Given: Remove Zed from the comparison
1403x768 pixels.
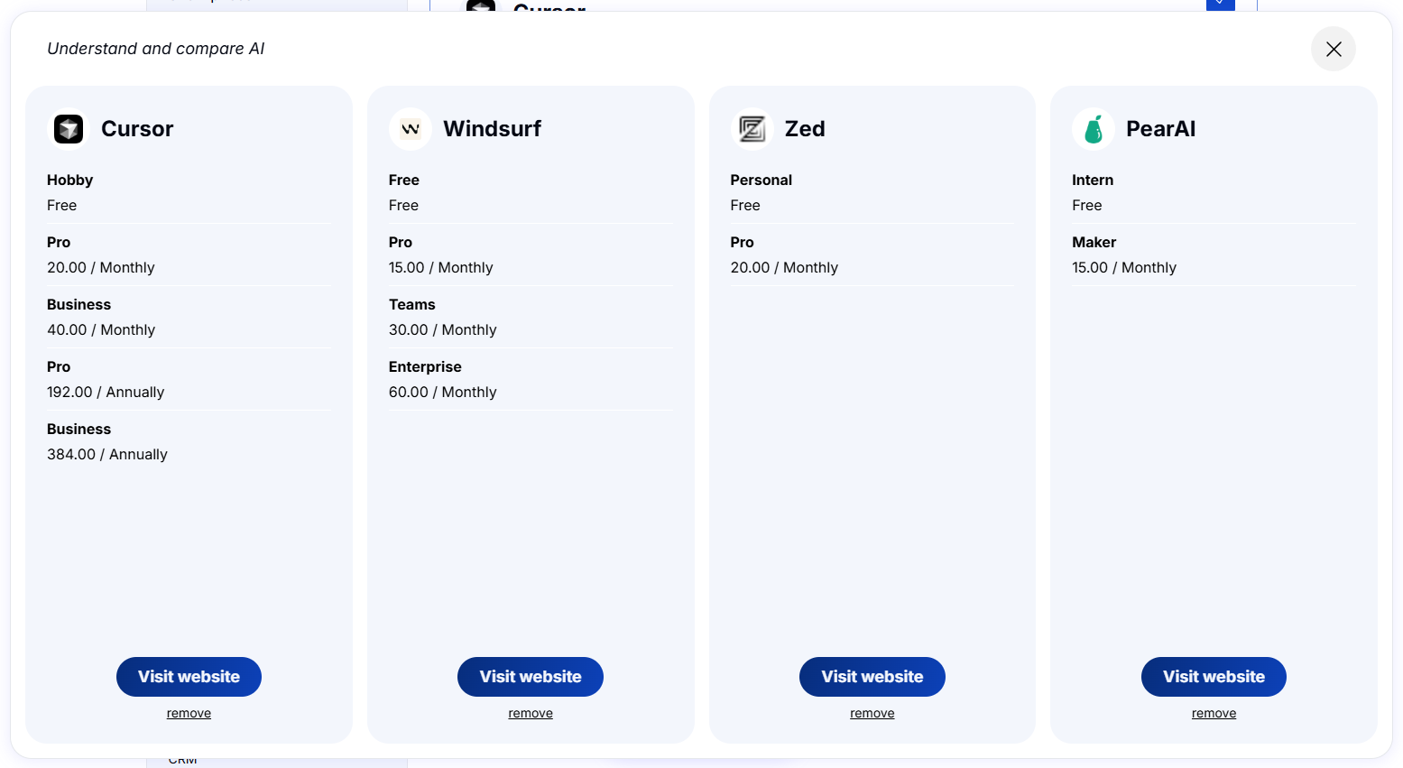Looking at the screenshot, I should pos(872,712).
